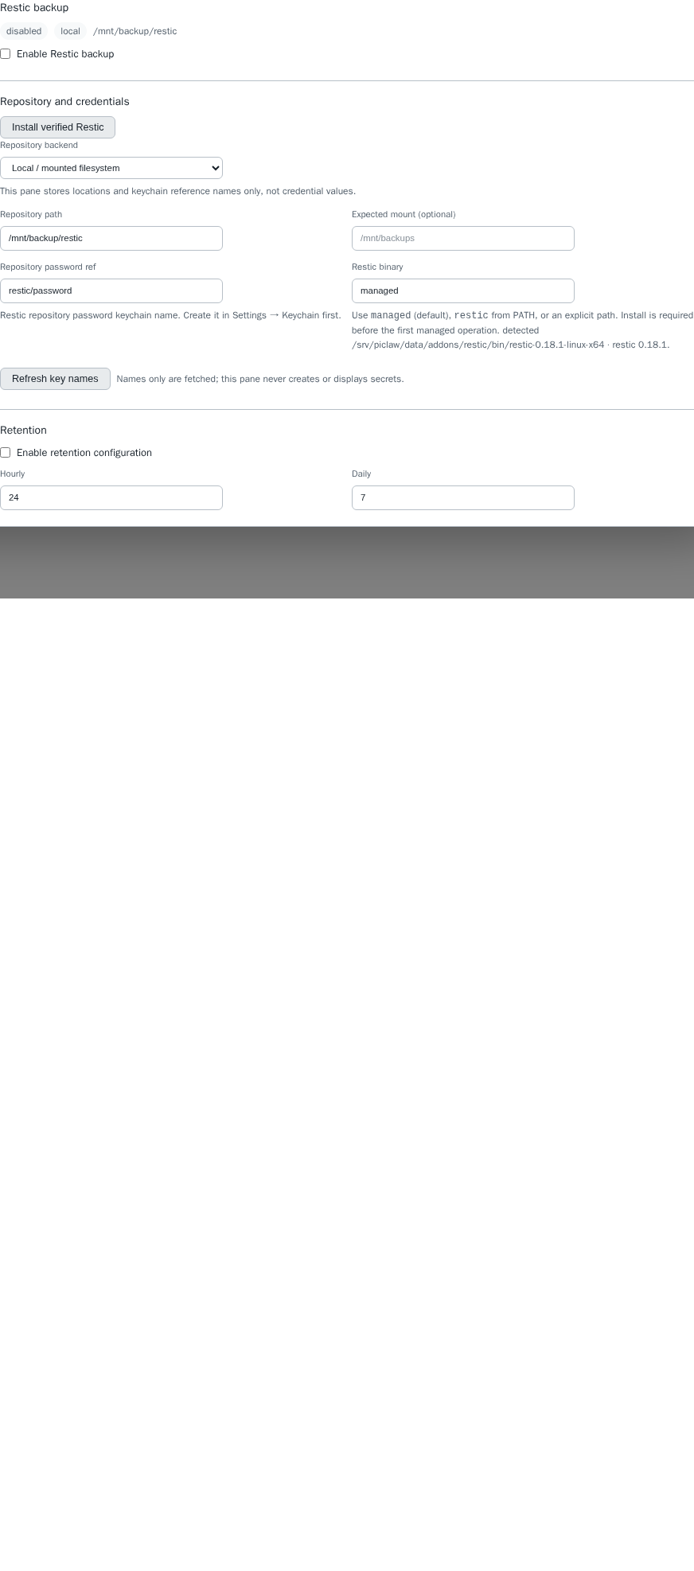Screen dimensions: 694x1571
Task: Click the 'Expected mount (optional)' label
Action: [404, 214]
